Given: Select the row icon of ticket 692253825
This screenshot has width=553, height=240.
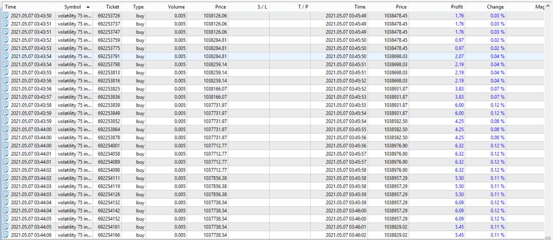Looking at the screenshot, I should coord(6,89).
